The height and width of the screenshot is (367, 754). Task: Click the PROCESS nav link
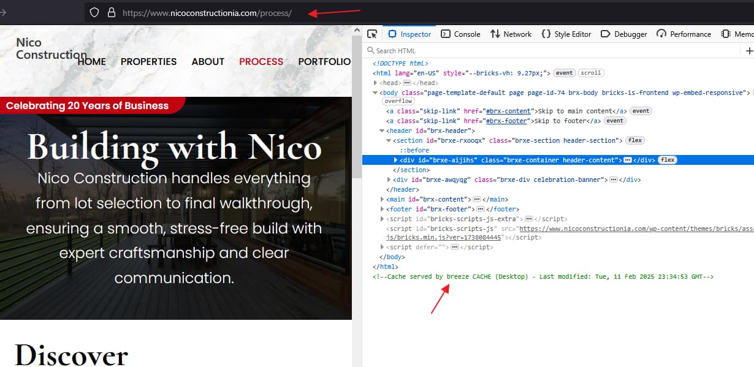pyautogui.click(x=261, y=62)
